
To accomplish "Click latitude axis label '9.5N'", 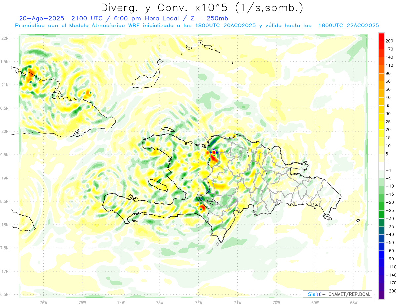I will coord(5,155).
